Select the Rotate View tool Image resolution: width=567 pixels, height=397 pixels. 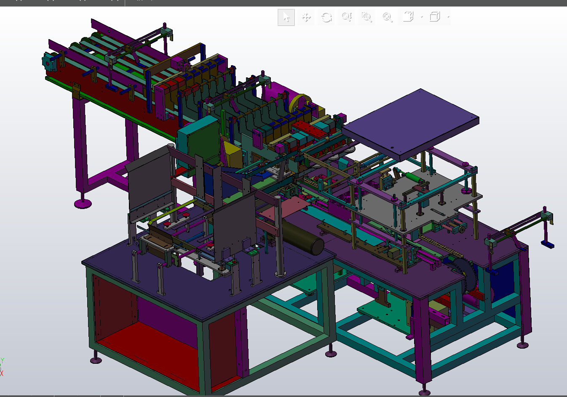tap(326, 17)
